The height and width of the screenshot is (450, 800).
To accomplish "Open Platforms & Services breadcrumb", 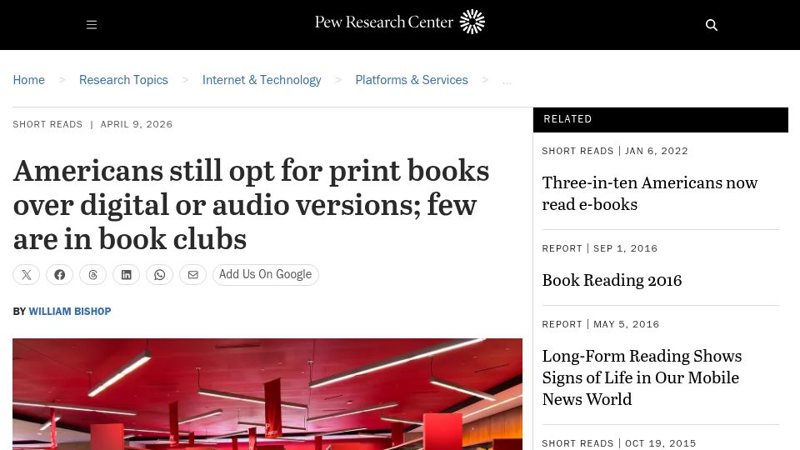I will click(x=412, y=80).
